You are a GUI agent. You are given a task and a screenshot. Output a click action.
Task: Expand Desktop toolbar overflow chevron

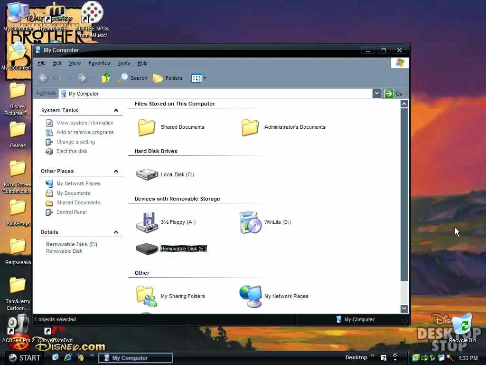point(372,355)
